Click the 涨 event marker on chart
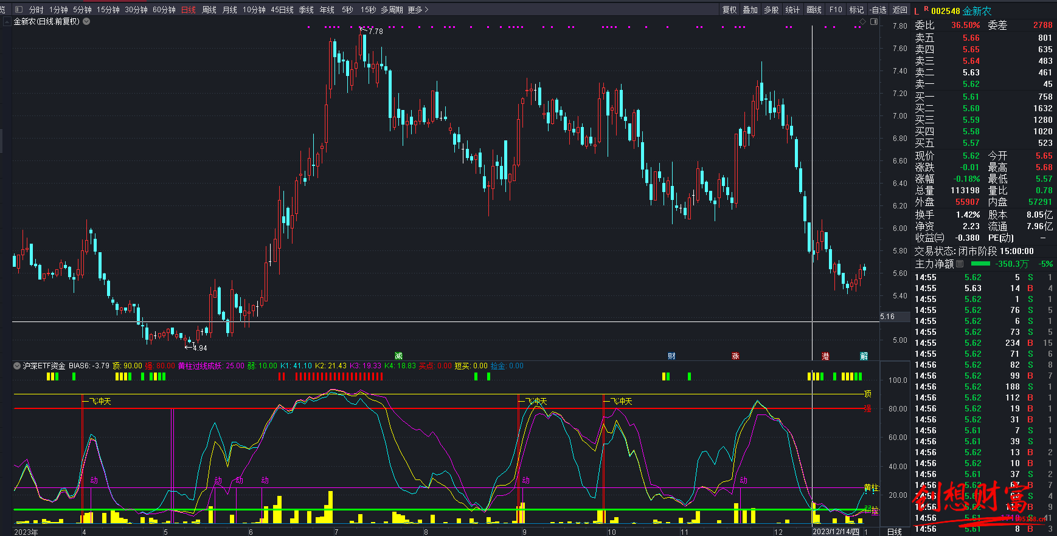Viewport: 1057px width, 536px height. point(735,356)
